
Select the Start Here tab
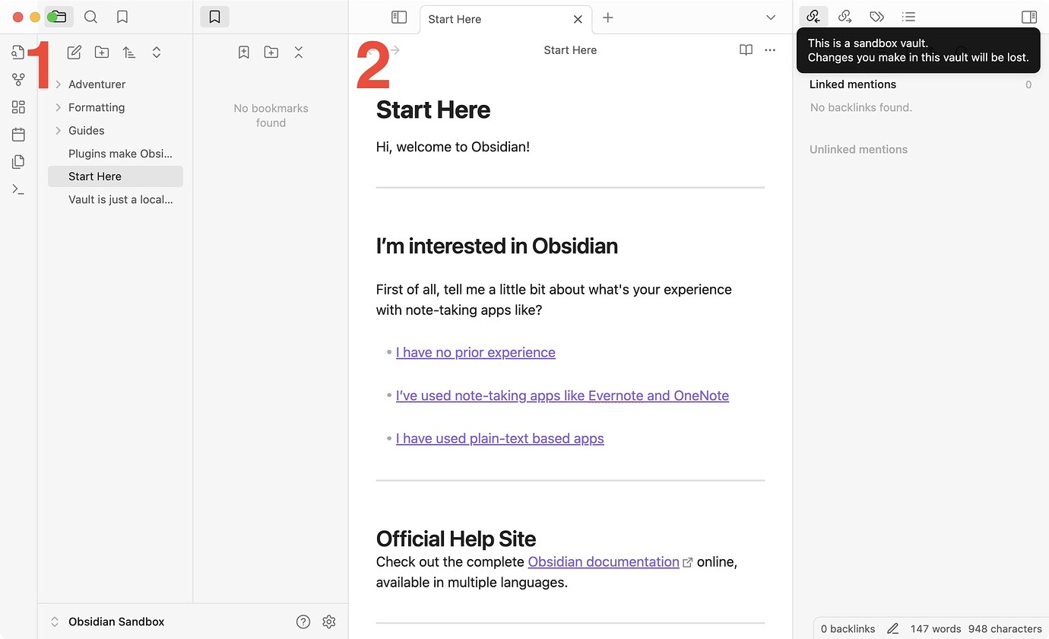pos(486,19)
